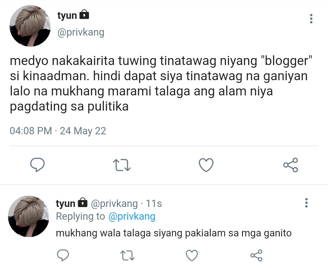The height and width of the screenshot is (268, 328).
Task: Open the reply tweet's three-dot options menu
Action: click(306, 203)
